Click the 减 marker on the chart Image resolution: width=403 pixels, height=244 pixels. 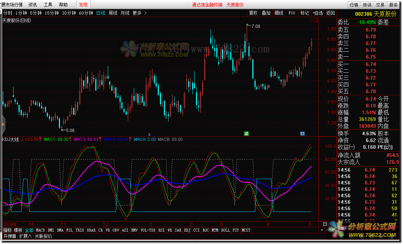(246, 133)
